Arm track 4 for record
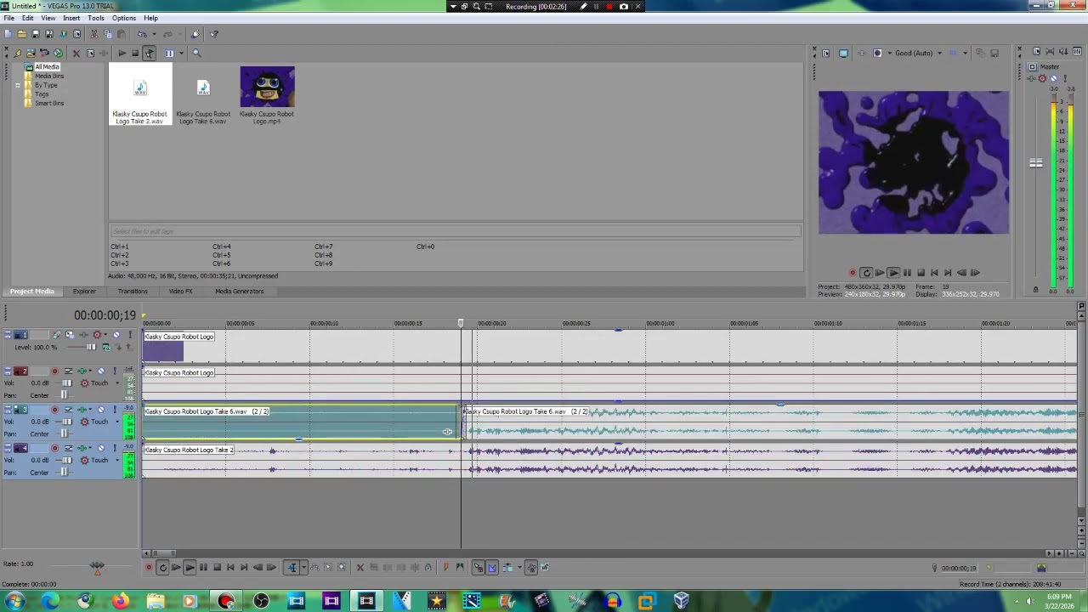The height and width of the screenshot is (612, 1088). (x=55, y=448)
